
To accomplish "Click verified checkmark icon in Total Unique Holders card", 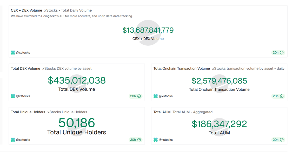I will pos(139,140).
